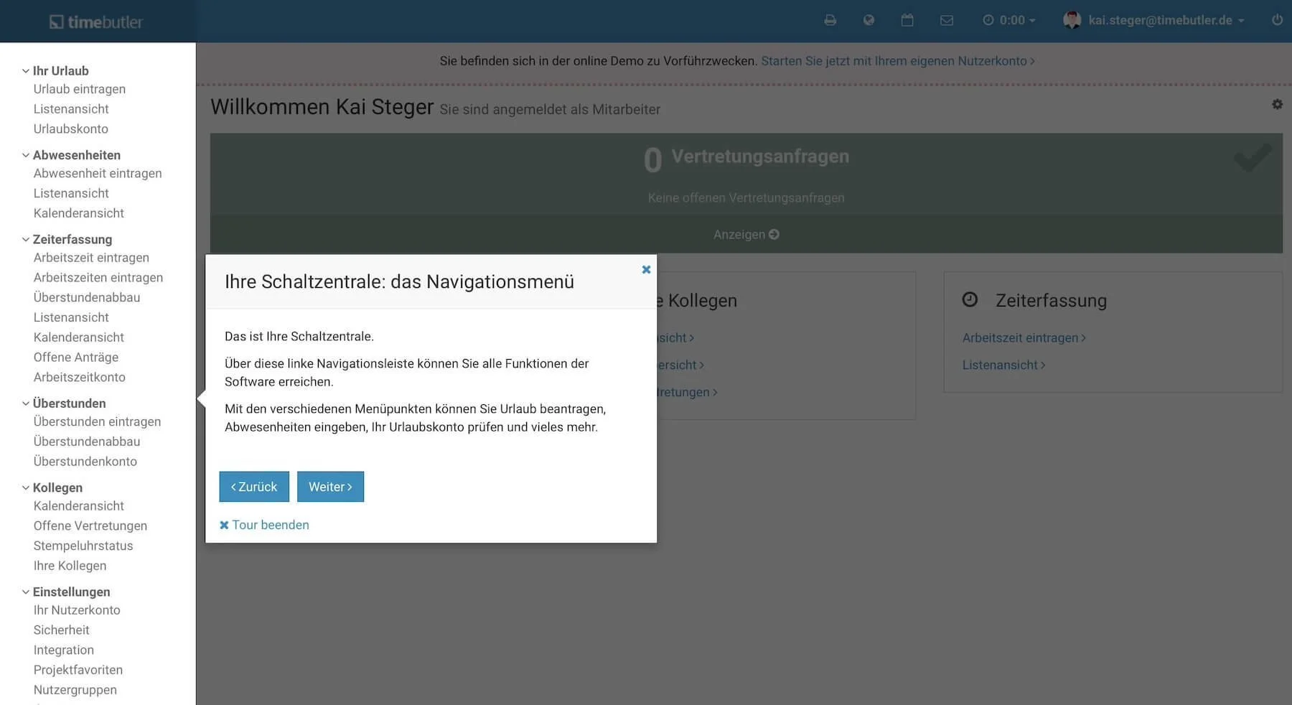This screenshot has height=705, width=1292.
Task: Click Tour beenden link
Action: pyautogui.click(x=264, y=525)
